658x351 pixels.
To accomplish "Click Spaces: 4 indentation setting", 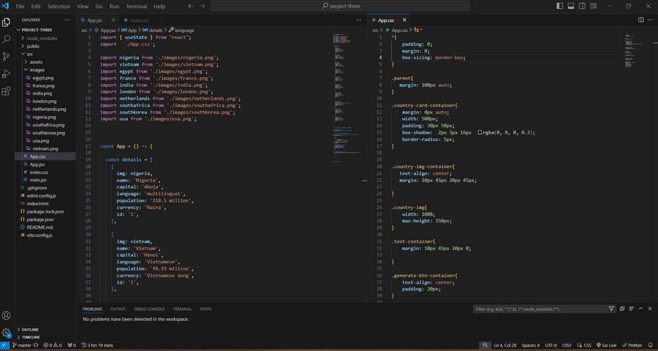I will [x=531, y=346].
